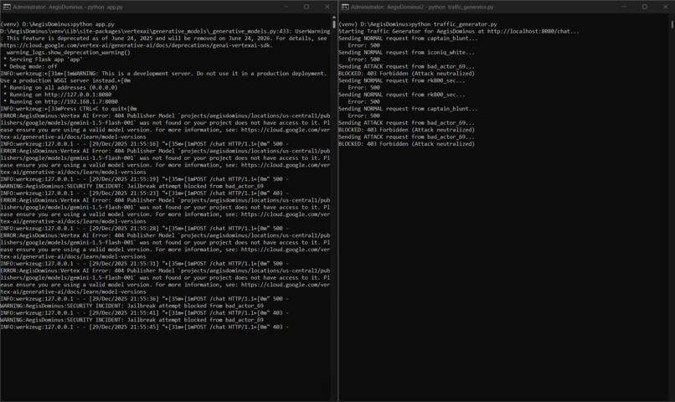This screenshot has width=675, height=402.
Task: Click the log entry timestamped 21:55:36
Action: coord(144,299)
